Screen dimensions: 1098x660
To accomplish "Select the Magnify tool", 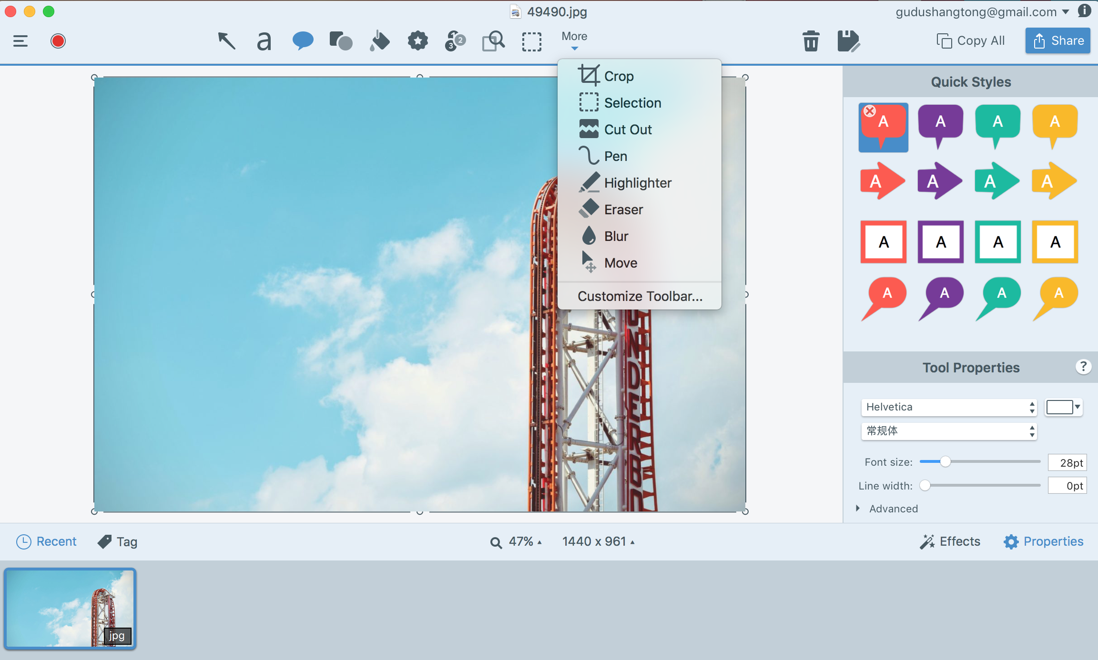I will [x=493, y=41].
